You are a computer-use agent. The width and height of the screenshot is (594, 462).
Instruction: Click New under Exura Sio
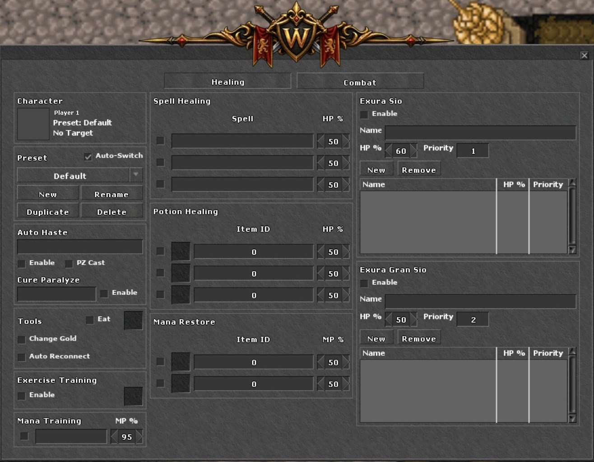376,169
